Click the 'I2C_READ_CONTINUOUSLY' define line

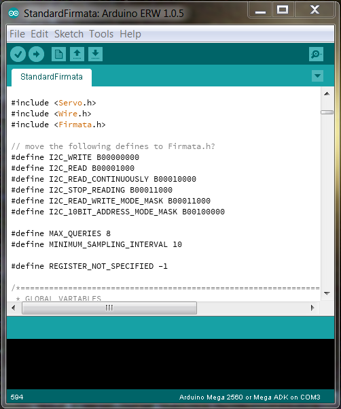(x=104, y=179)
